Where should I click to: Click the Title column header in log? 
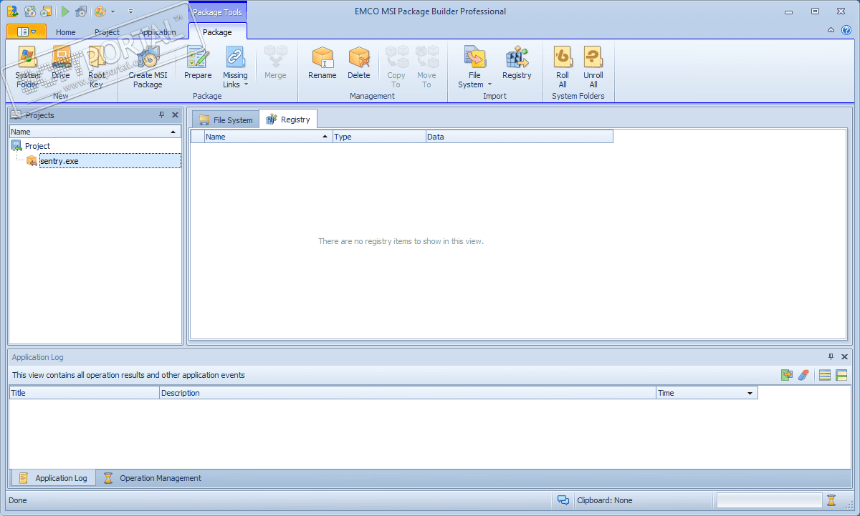[x=85, y=393]
